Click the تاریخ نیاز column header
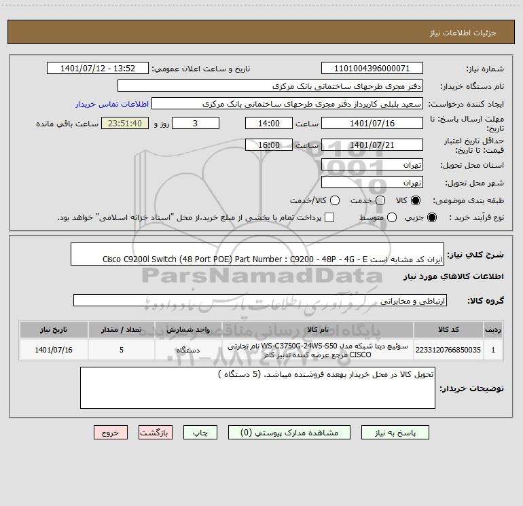Image resolution: width=523 pixels, height=506 pixels. 54,330
